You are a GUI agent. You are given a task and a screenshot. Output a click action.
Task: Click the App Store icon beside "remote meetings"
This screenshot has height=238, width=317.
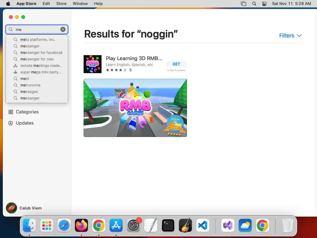15,66
